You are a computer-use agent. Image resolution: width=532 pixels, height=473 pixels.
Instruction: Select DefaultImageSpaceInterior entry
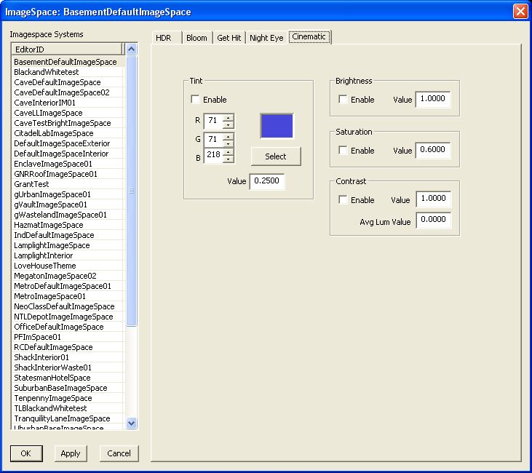point(67,154)
